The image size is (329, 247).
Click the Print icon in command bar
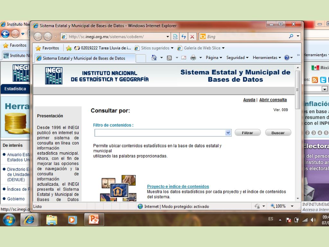(x=193, y=58)
